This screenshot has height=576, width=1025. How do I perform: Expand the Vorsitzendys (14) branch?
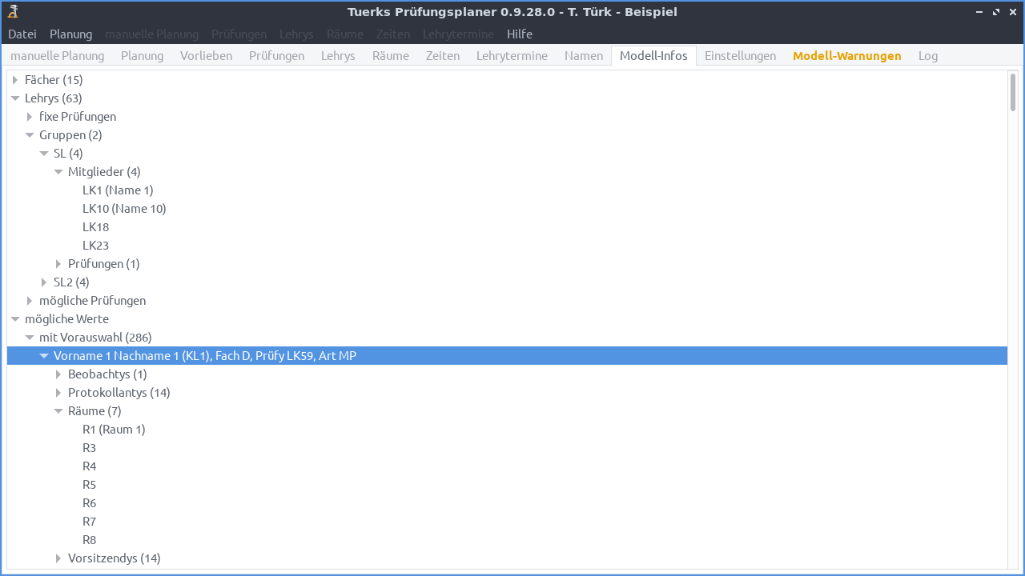tap(58, 558)
